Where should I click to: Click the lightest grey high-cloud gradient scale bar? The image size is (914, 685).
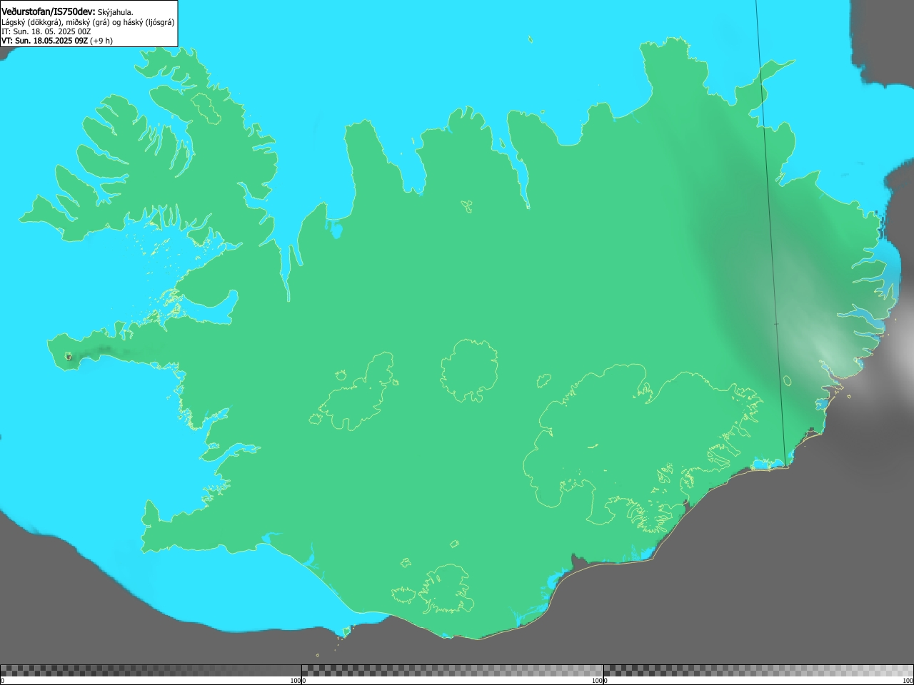[758, 671]
